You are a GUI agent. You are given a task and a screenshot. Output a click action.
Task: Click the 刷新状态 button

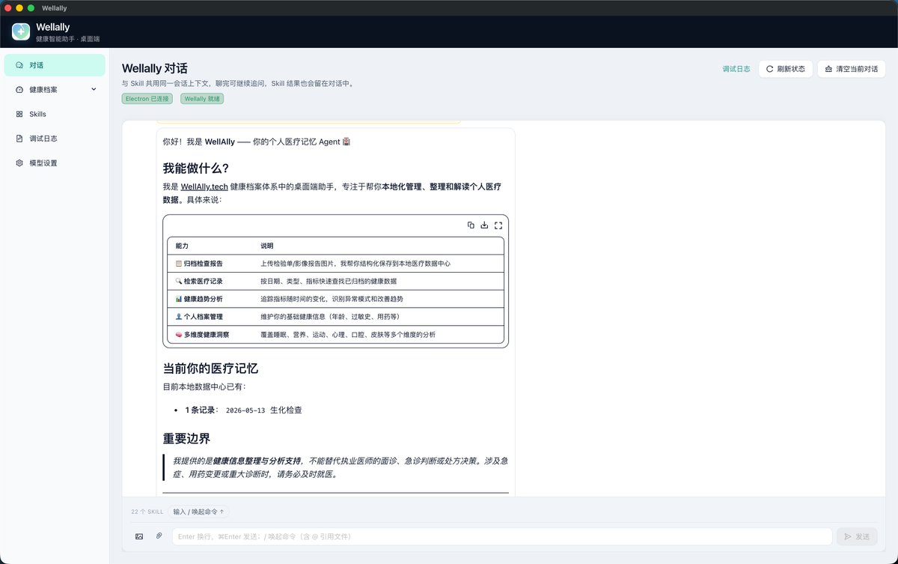click(x=786, y=69)
